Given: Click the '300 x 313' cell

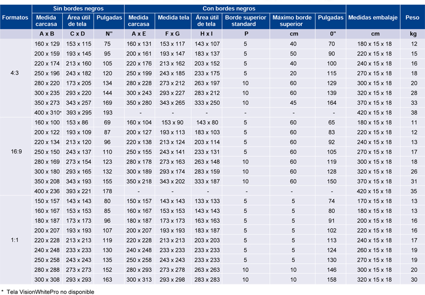Looking at the screenshot, I should coord(140,280).
